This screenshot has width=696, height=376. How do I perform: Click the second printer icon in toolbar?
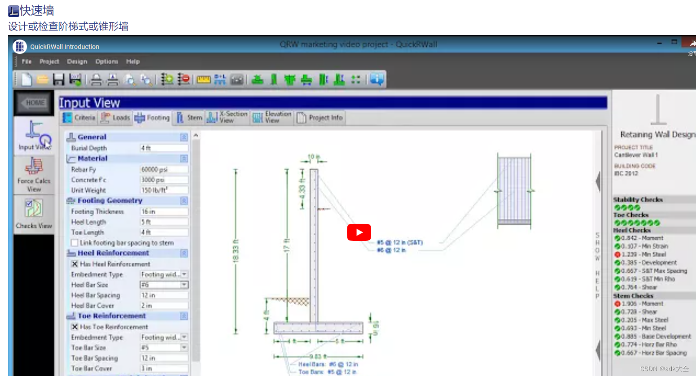click(112, 80)
